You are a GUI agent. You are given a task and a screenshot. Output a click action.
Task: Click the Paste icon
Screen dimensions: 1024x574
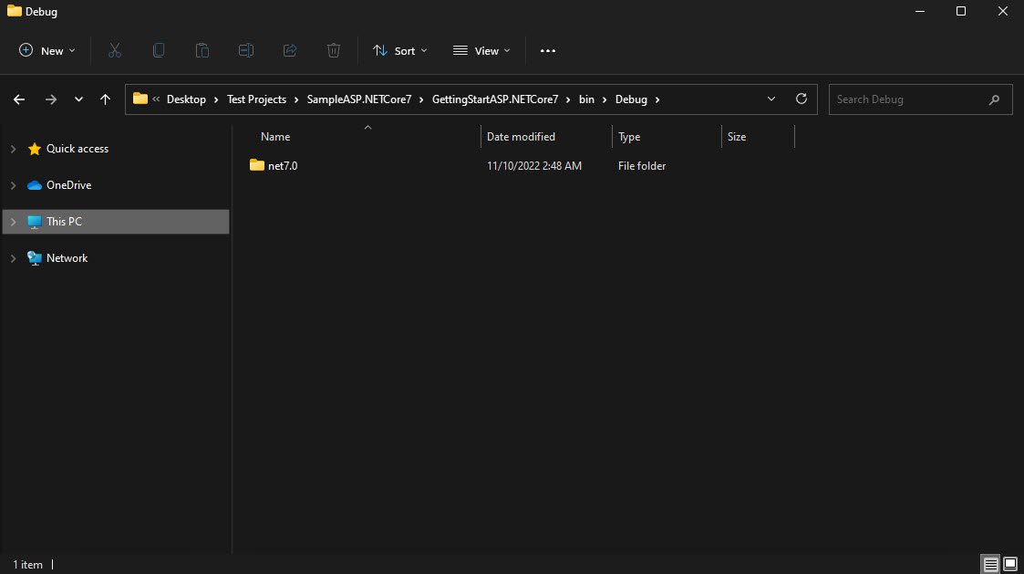coord(202,50)
